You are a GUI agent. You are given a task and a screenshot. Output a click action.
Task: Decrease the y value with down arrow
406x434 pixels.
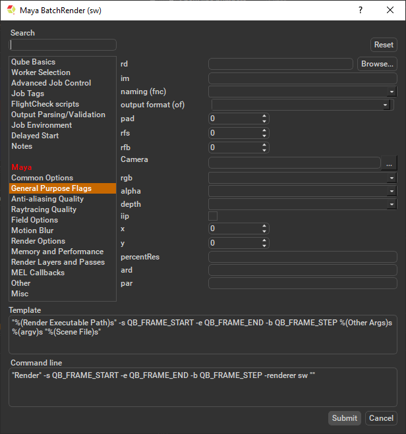(x=264, y=246)
